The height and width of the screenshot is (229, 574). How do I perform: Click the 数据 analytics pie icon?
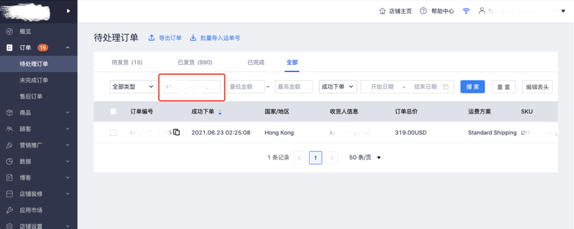pyautogui.click(x=10, y=161)
